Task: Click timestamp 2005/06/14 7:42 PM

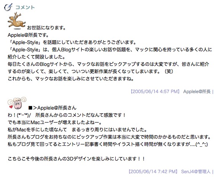Action: pos(153,172)
